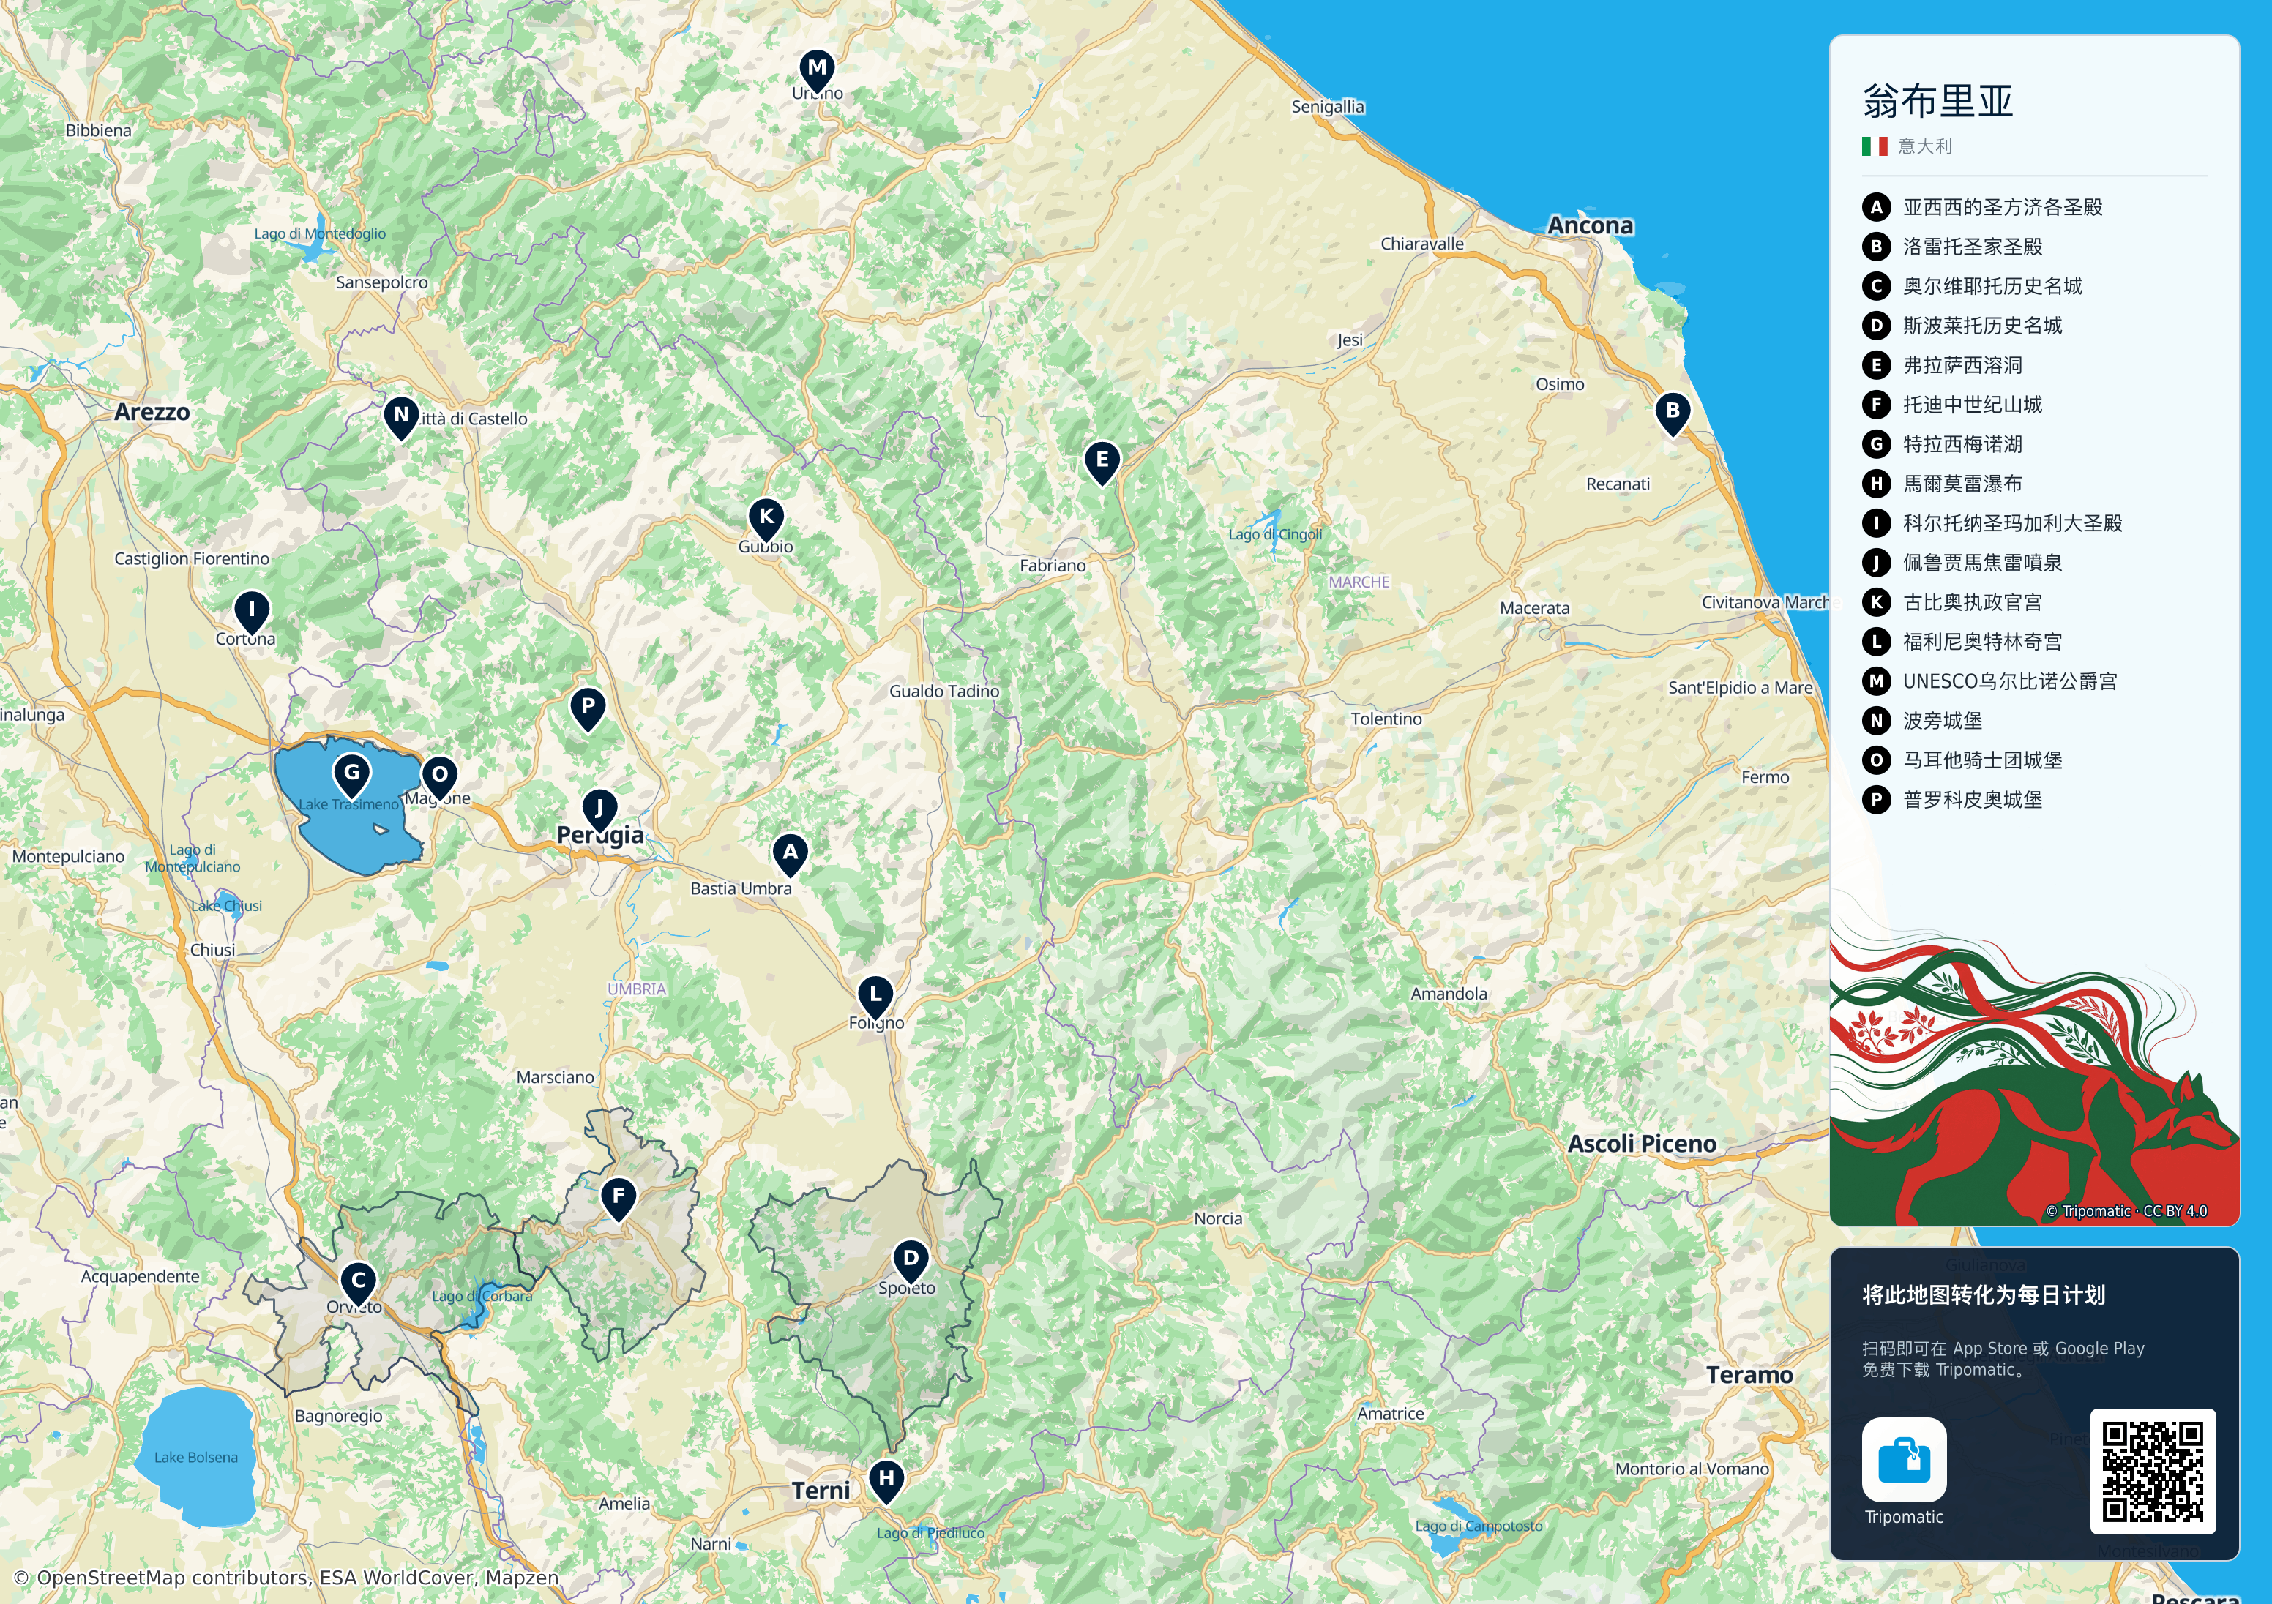Click legend entry 弗拉萨西溶洞
Screen dimensions: 2272x1604
(1943, 365)
